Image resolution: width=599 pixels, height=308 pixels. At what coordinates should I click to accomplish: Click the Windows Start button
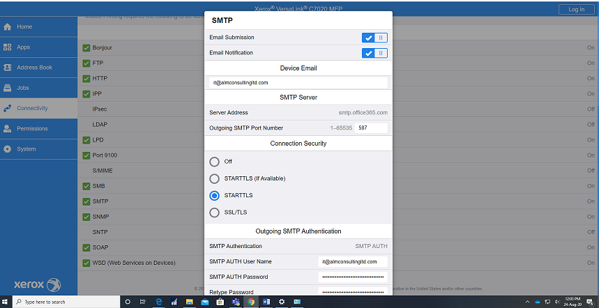coord(5,302)
